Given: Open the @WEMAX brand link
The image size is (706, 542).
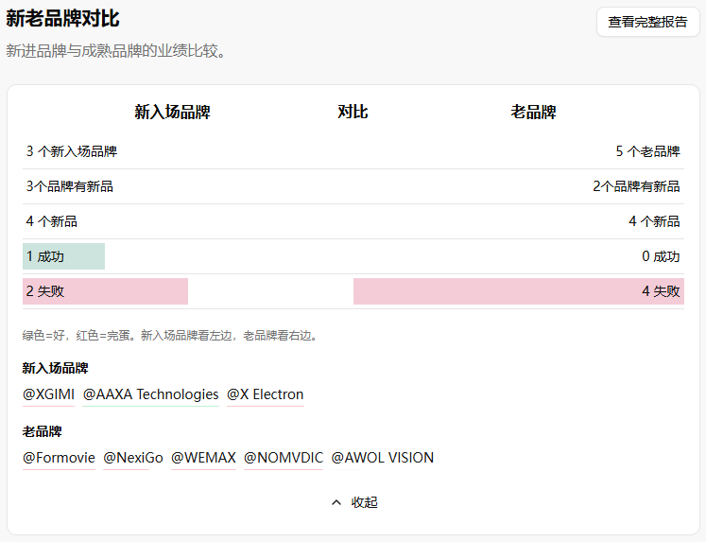Looking at the screenshot, I should 203,458.
